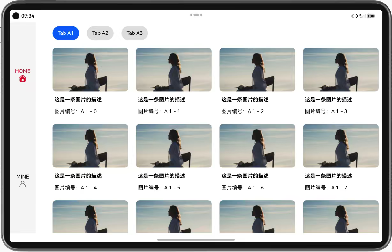The height and width of the screenshot is (252, 392).
Task: Tap the 09:34 clock in status bar
Action: click(28, 16)
